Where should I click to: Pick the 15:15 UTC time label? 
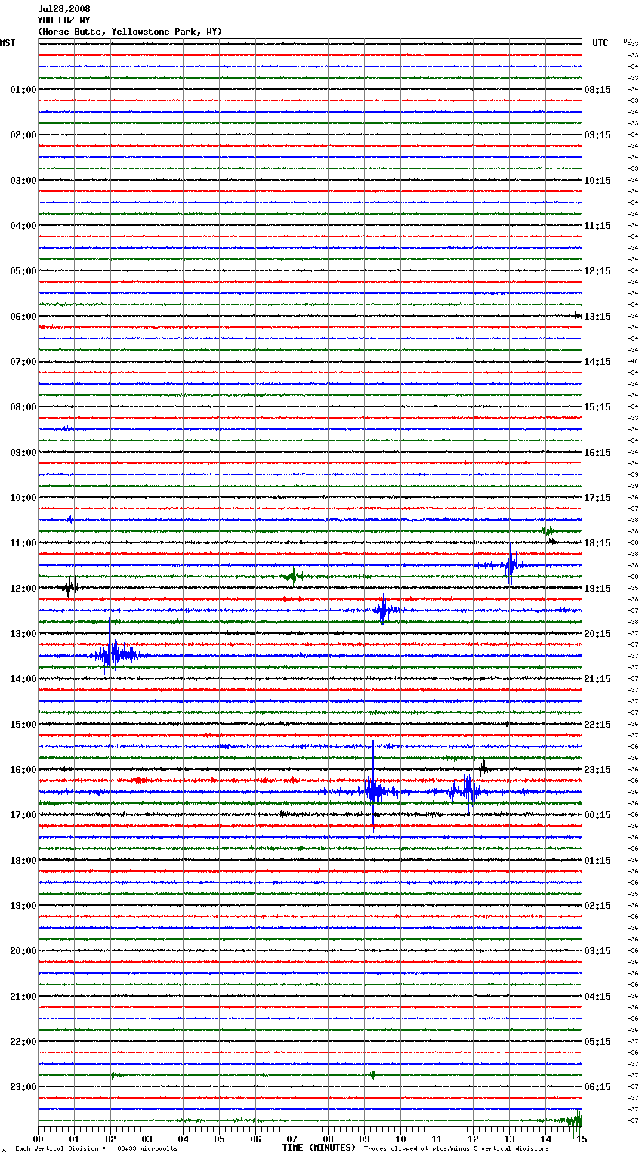[597, 407]
